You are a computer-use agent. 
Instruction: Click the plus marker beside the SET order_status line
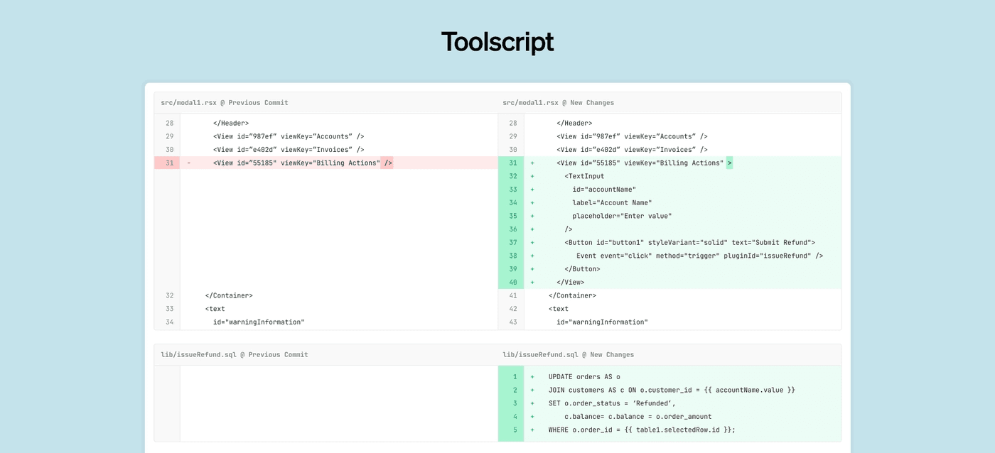[x=532, y=403]
